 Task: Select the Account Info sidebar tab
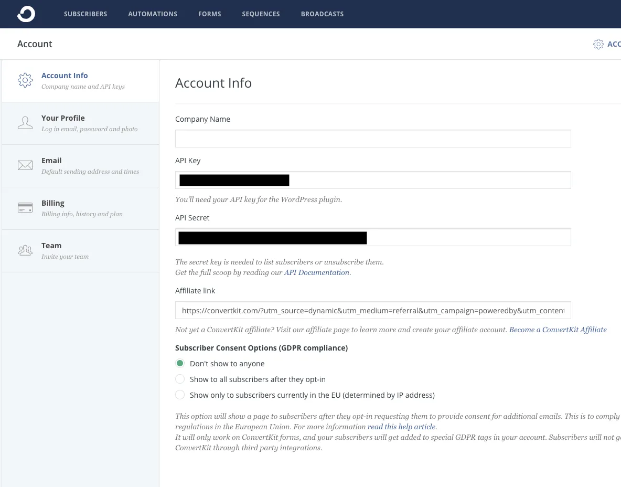[x=80, y=81]
